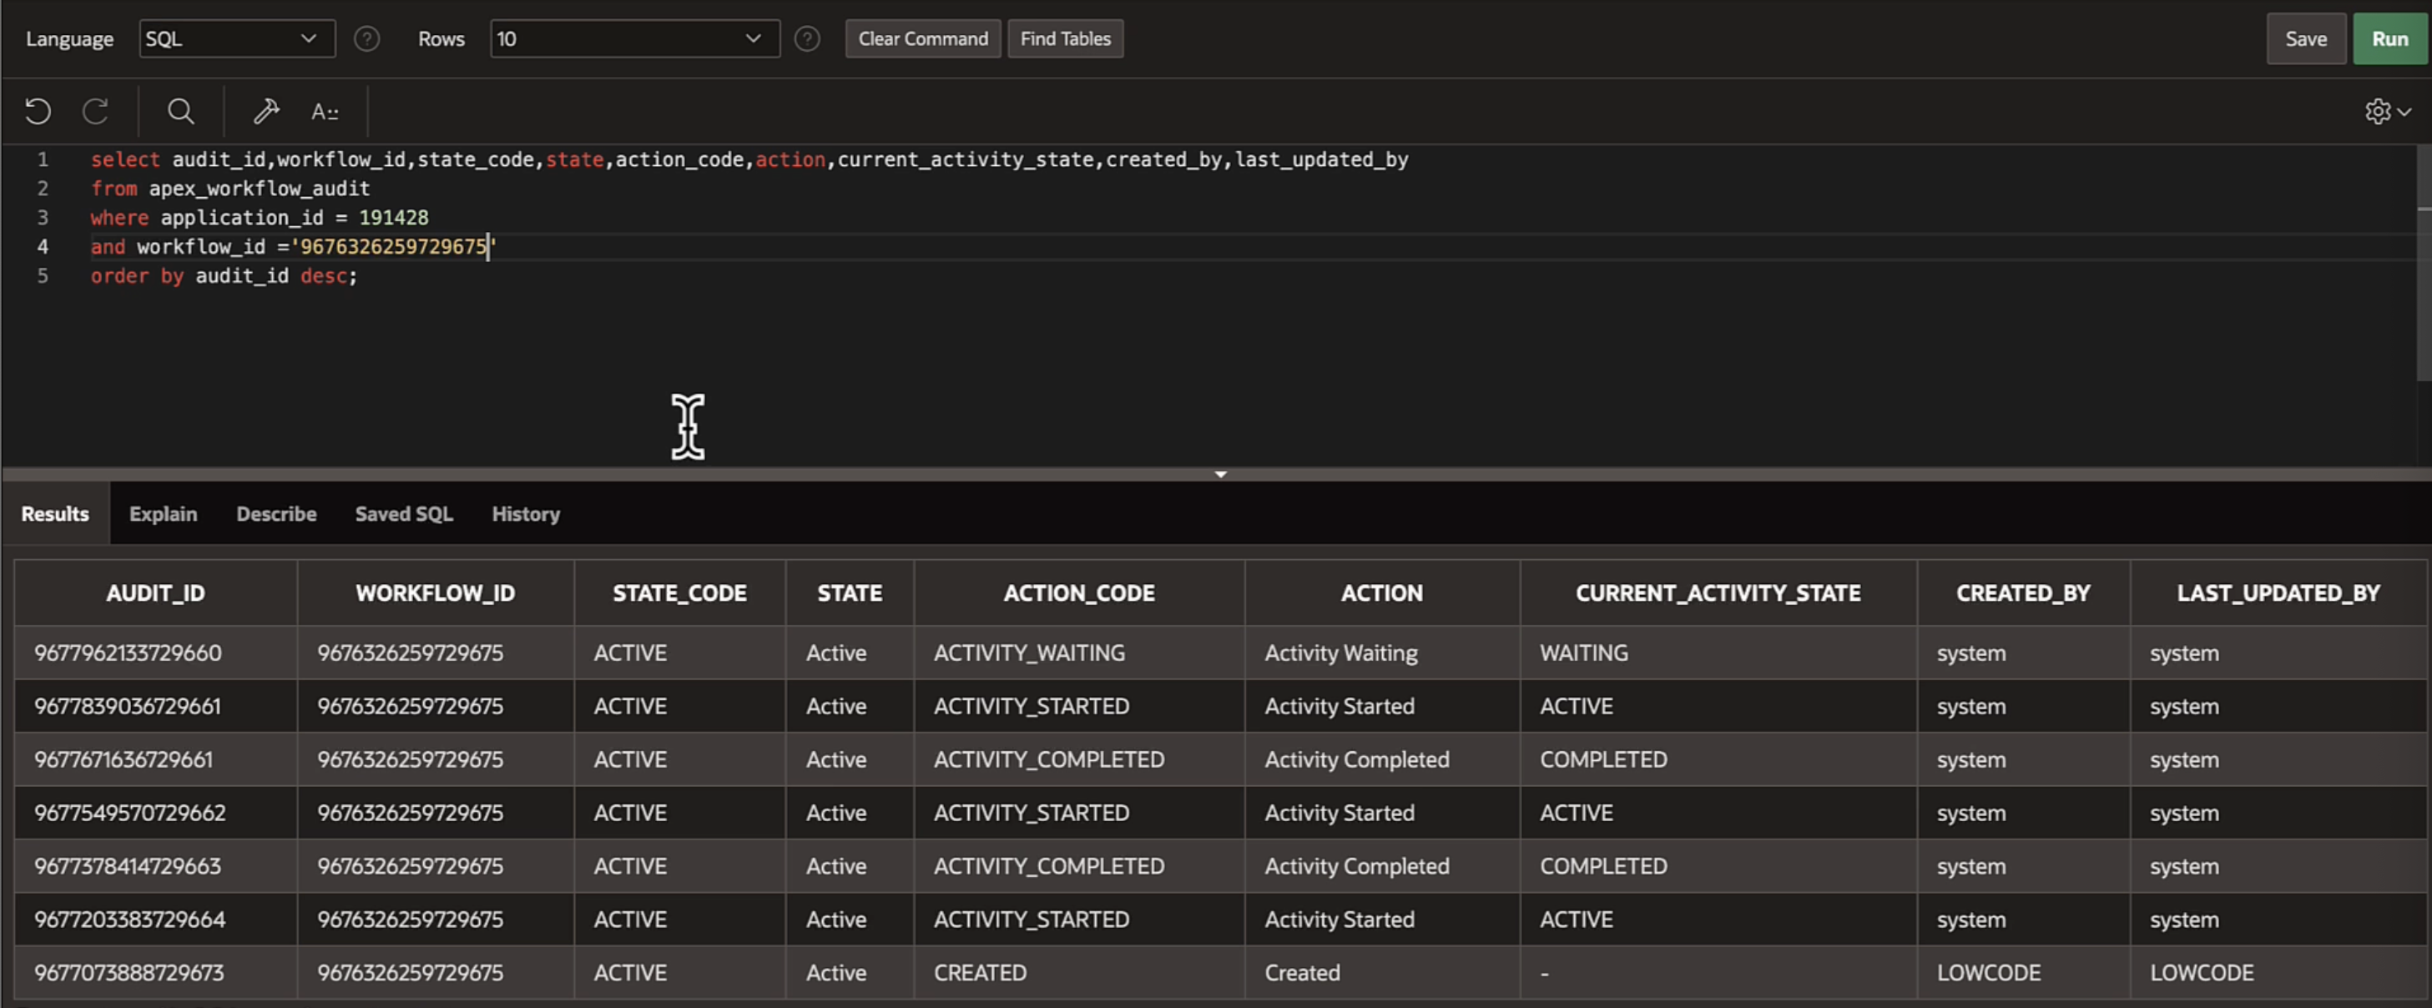Click help icon next to Language
The height and width of the screenshot is (1008, 2432).
366,38
